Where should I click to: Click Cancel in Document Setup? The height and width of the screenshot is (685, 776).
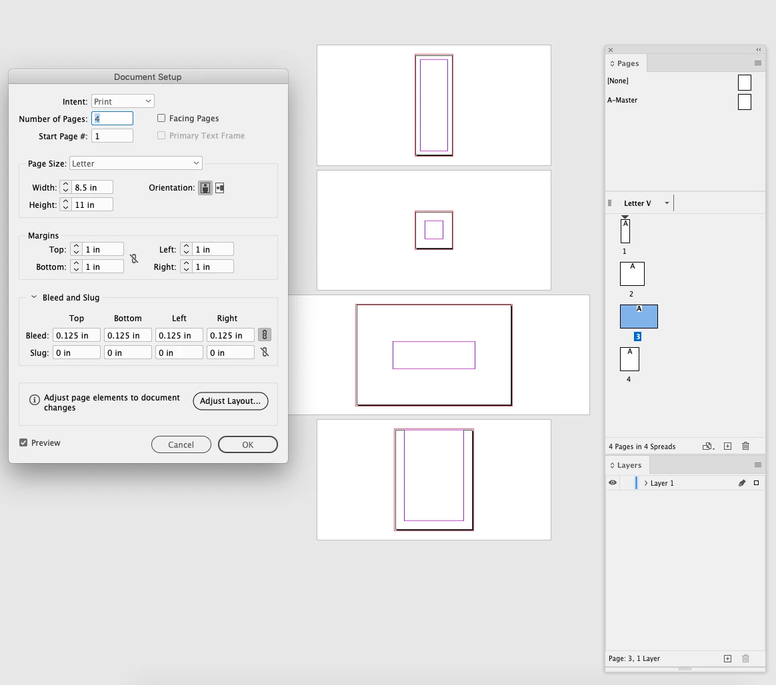click(x=181, y=444)
